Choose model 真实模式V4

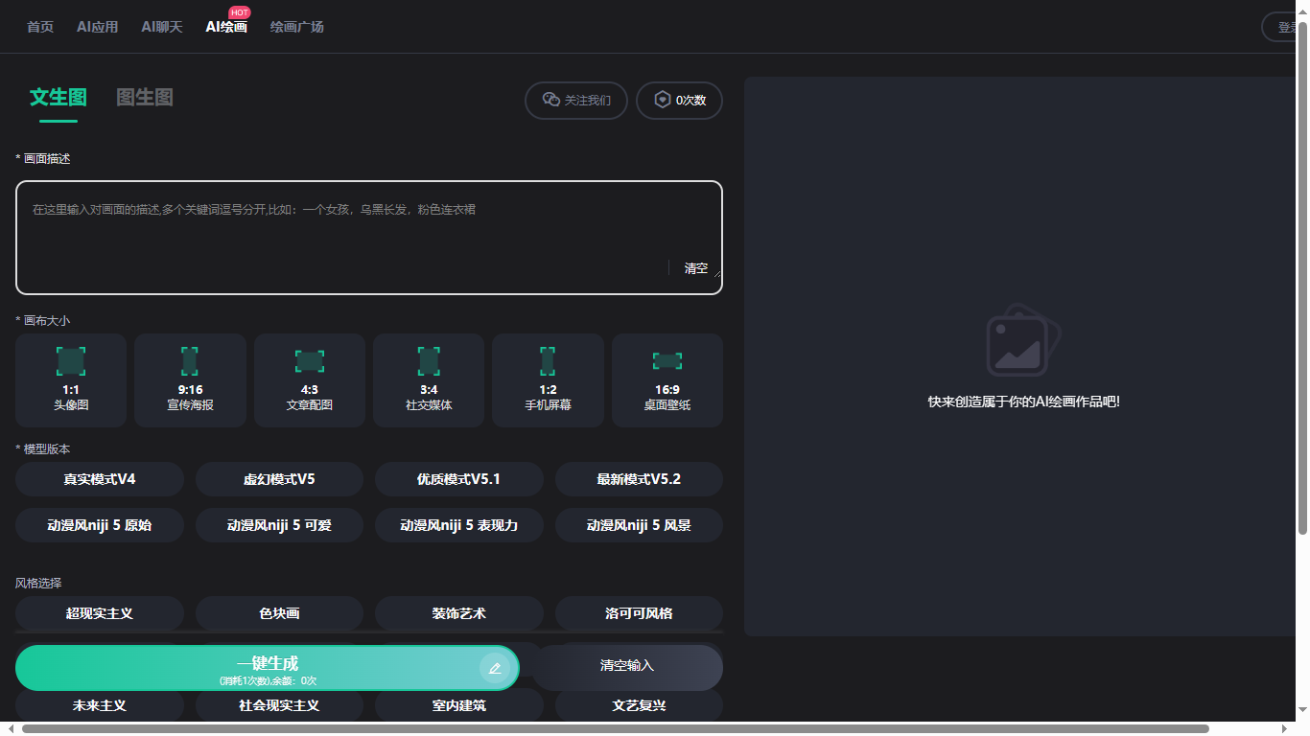[100, 479]
